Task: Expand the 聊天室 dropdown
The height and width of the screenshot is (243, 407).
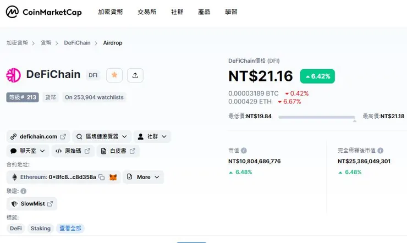Action: (28, 151)
